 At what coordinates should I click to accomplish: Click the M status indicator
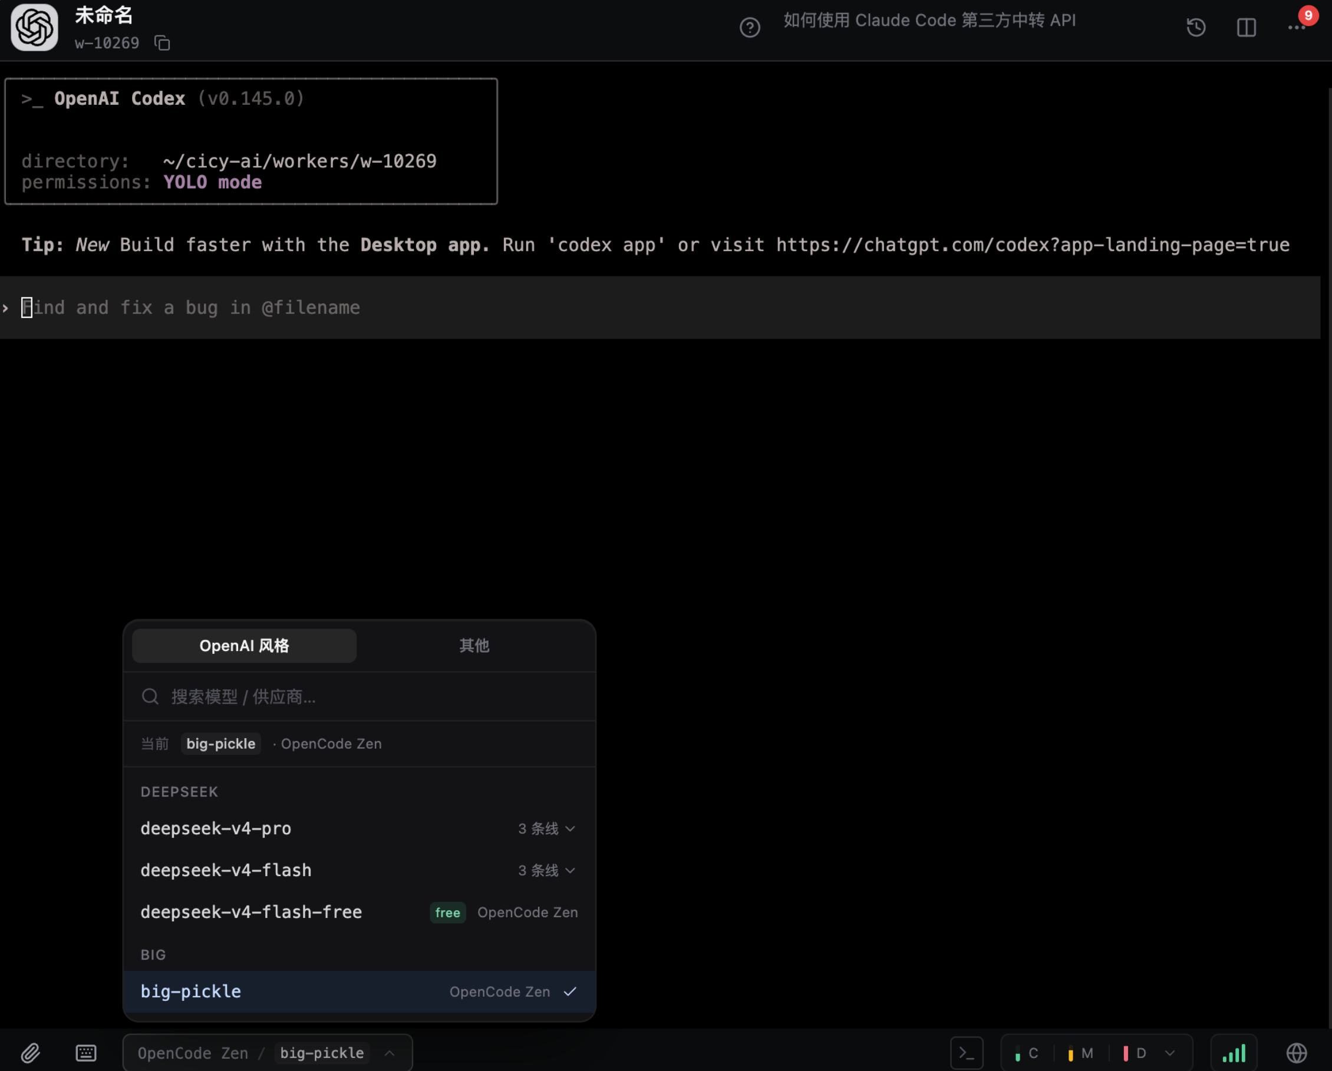click(1080, 1053)
